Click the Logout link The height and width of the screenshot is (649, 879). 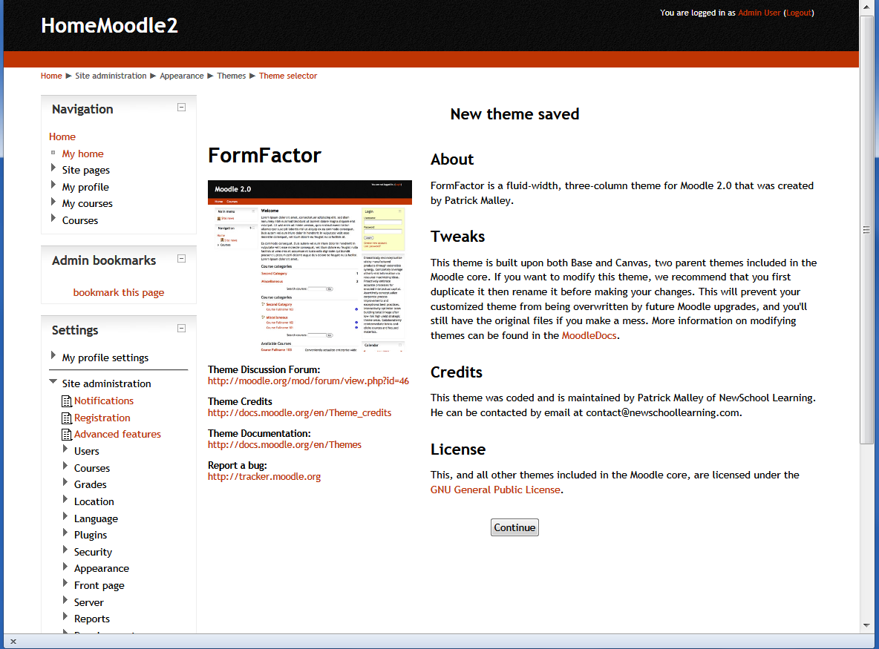click(799, 13)
